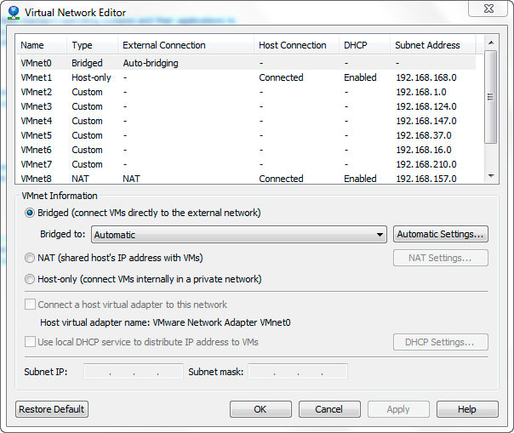Select the VMnet3 row

click(x=248, y=106)
